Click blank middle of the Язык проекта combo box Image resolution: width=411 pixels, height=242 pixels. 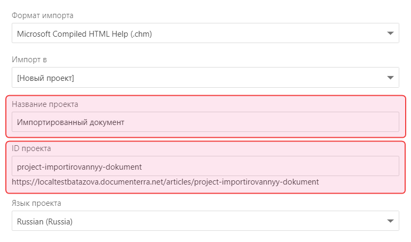(x=213, y=221)
